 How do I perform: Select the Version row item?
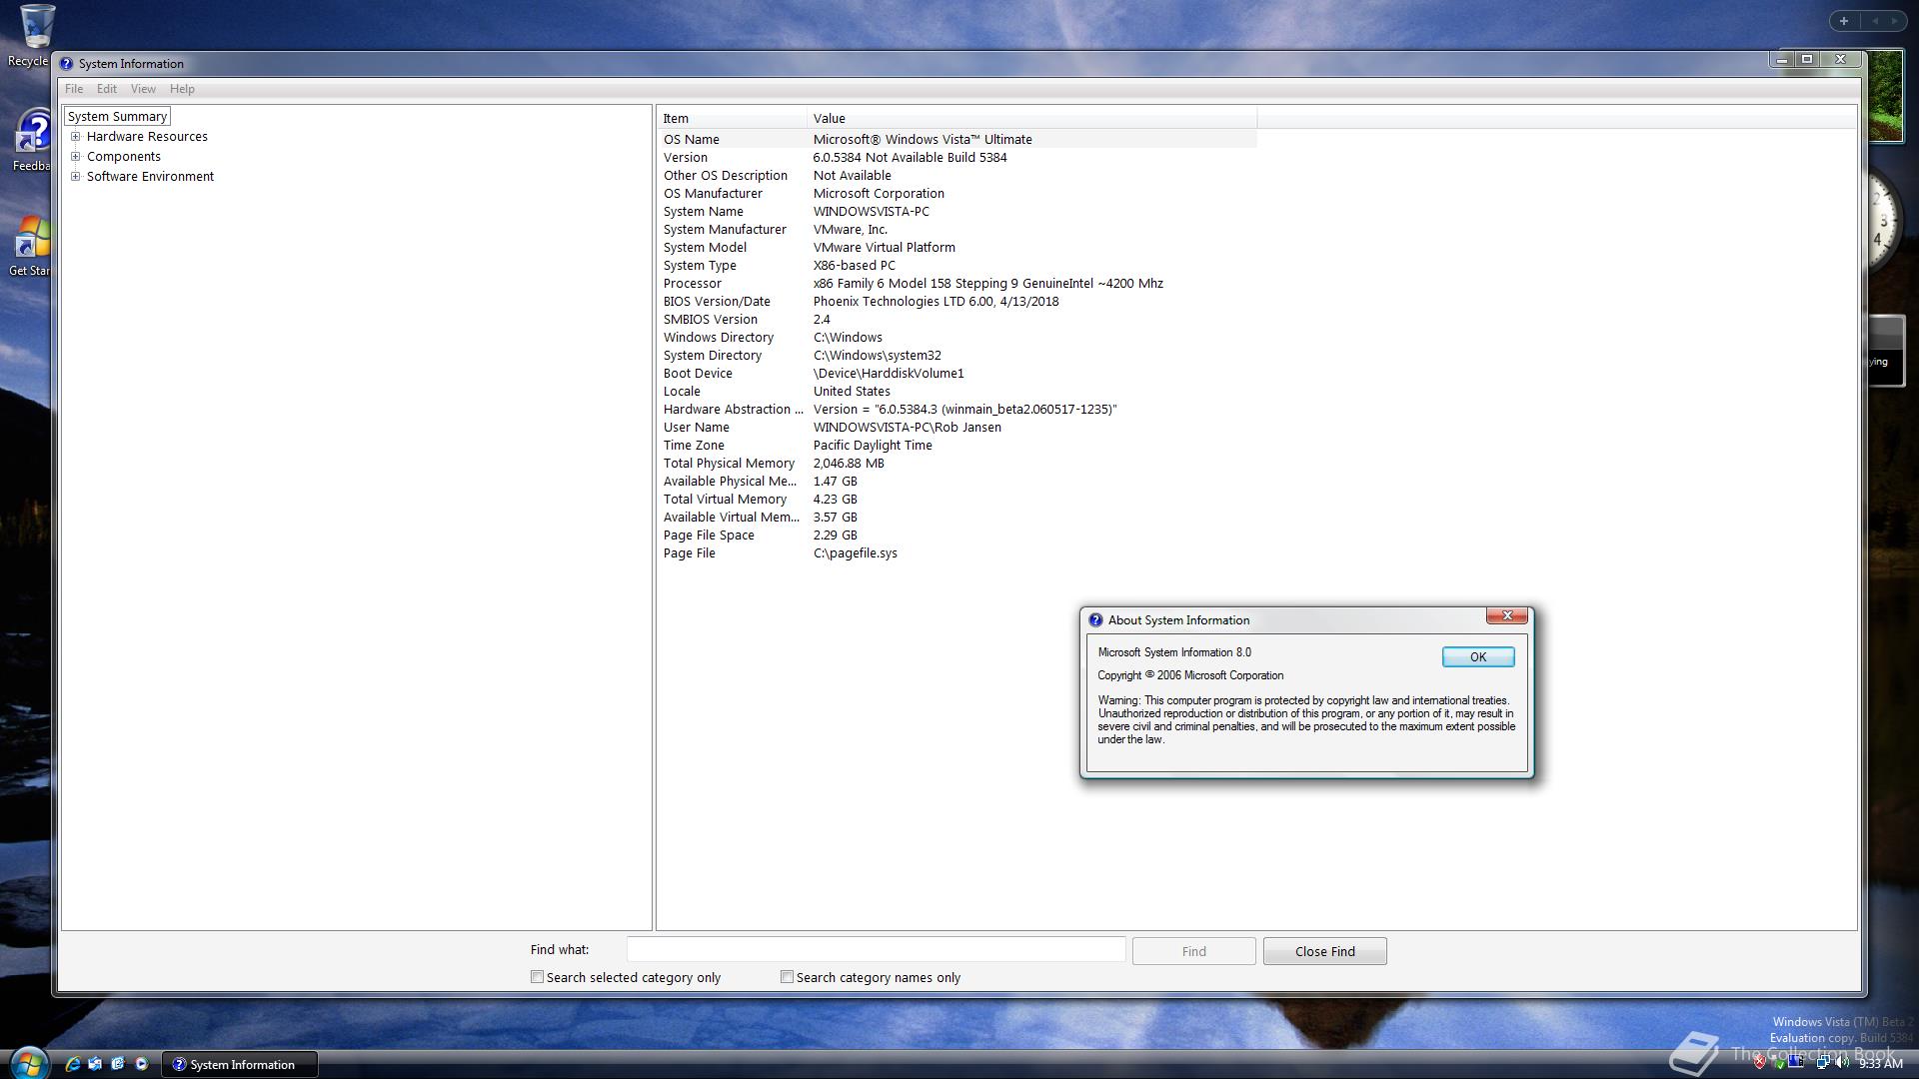tap(957, 157)
